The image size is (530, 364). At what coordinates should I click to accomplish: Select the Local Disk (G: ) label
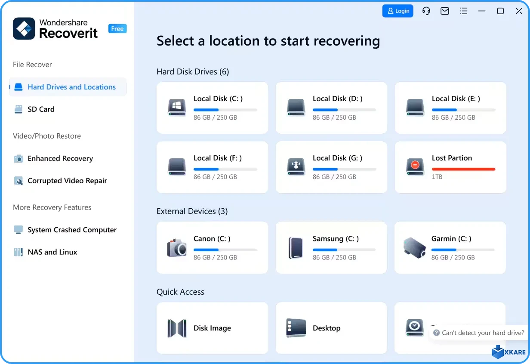[338, 158]
